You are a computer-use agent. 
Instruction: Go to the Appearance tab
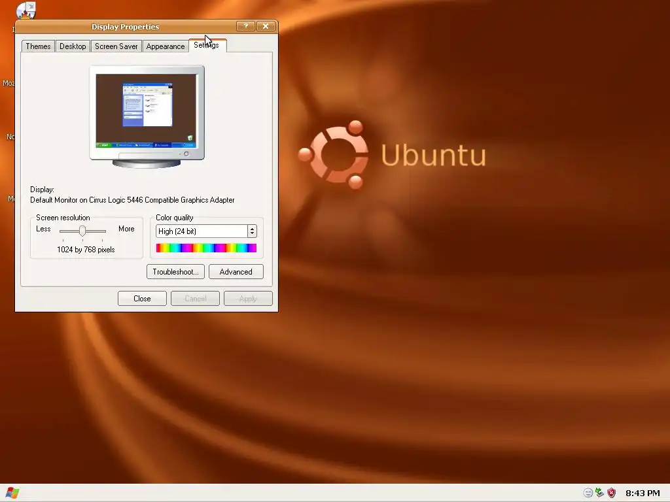click(166, 46)
